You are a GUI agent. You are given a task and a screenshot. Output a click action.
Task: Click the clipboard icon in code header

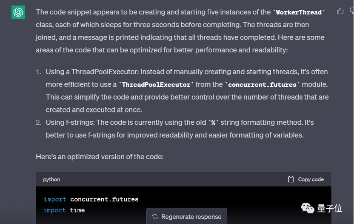tap(291, 179)
